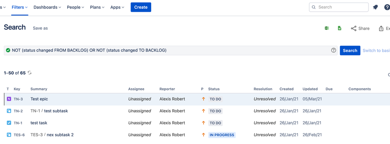Viewport: 390px width, 144px height.
Task: Click the TES-6 subtask type icon
Action: tap(9, 135)
